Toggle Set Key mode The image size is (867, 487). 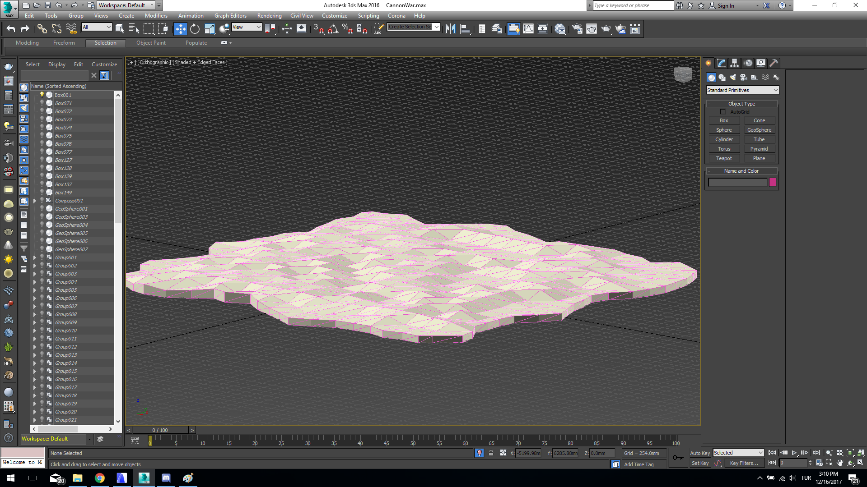(x=700, y=463)
